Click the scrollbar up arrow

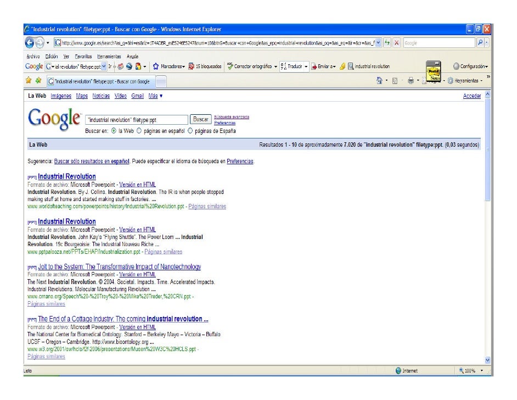coord(488,94)
